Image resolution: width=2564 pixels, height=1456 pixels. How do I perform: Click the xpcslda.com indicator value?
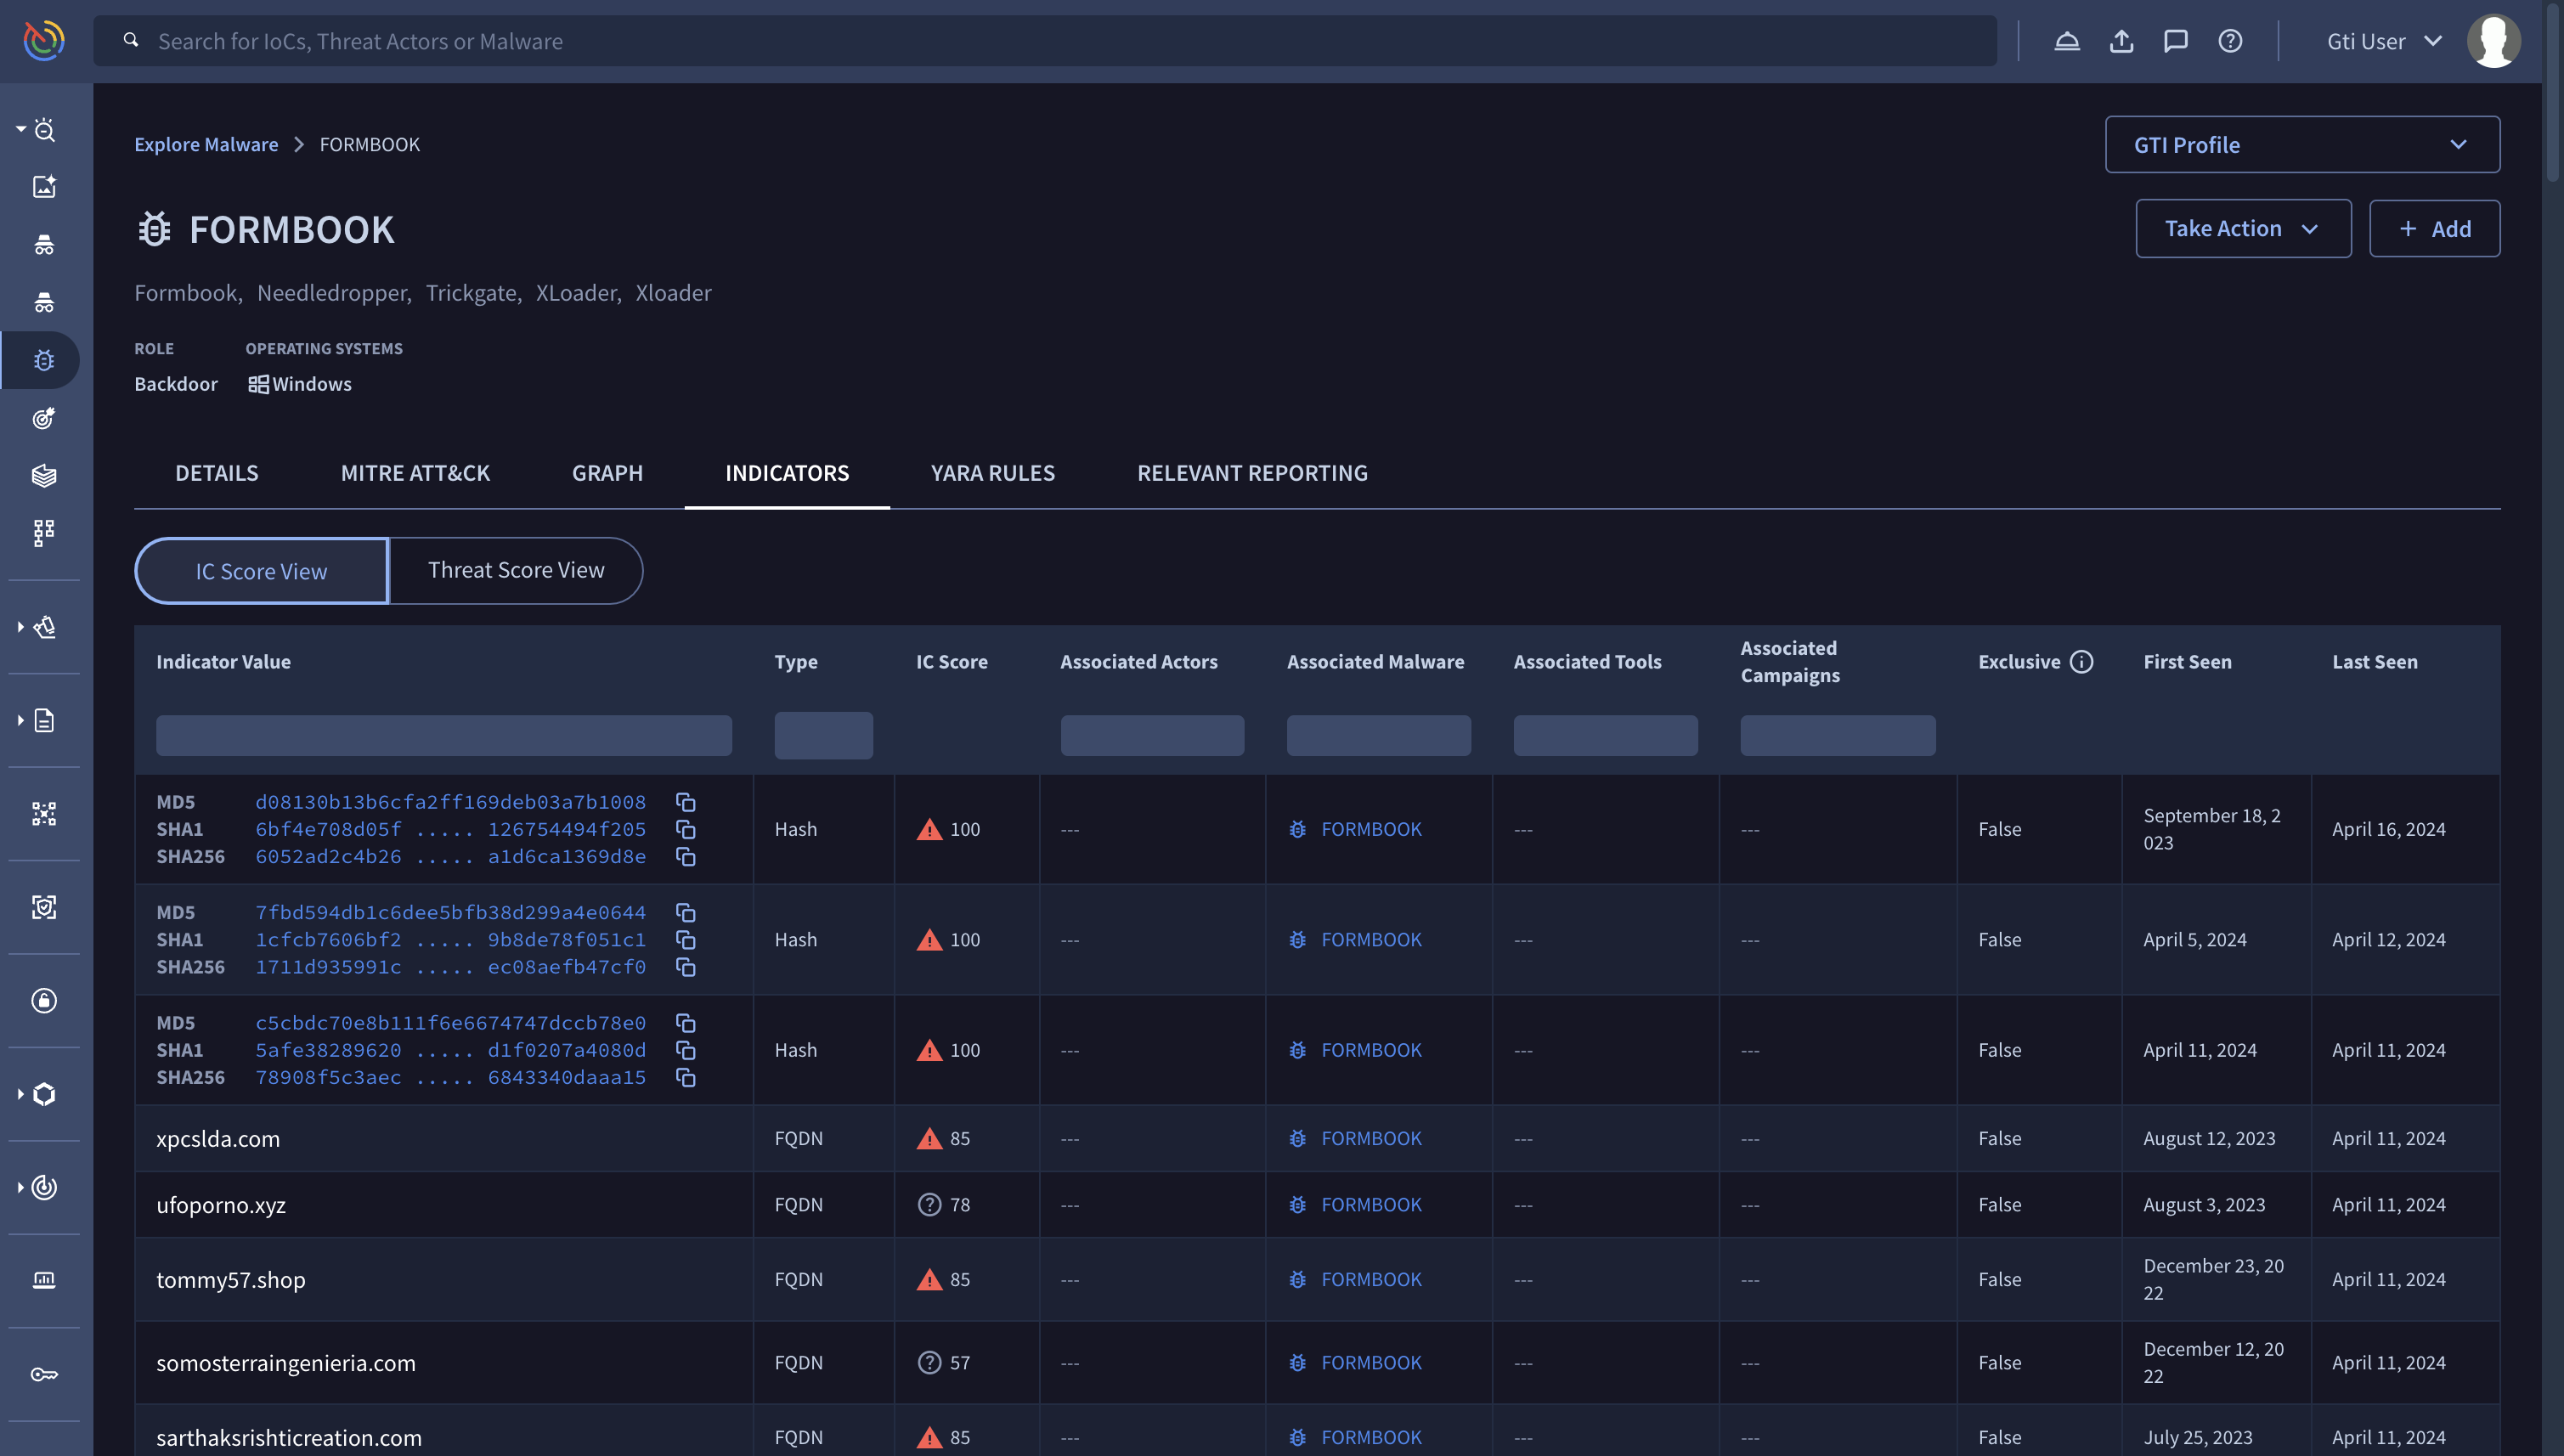click(x=218, y=1138)
